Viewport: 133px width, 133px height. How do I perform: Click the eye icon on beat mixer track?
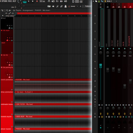pos(106,105)
